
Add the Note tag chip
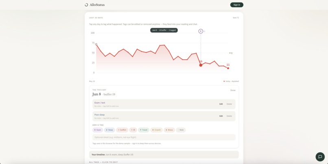tap(181, 130)
